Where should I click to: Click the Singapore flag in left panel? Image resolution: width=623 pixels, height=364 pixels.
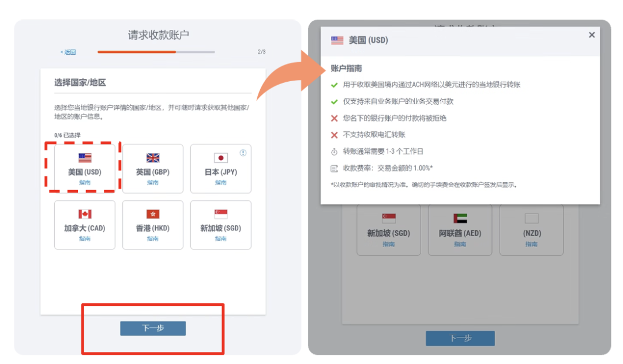click(x=220, y=214)
